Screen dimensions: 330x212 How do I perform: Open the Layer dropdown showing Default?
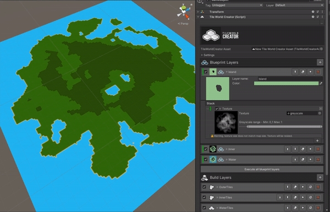coord(299,5)
